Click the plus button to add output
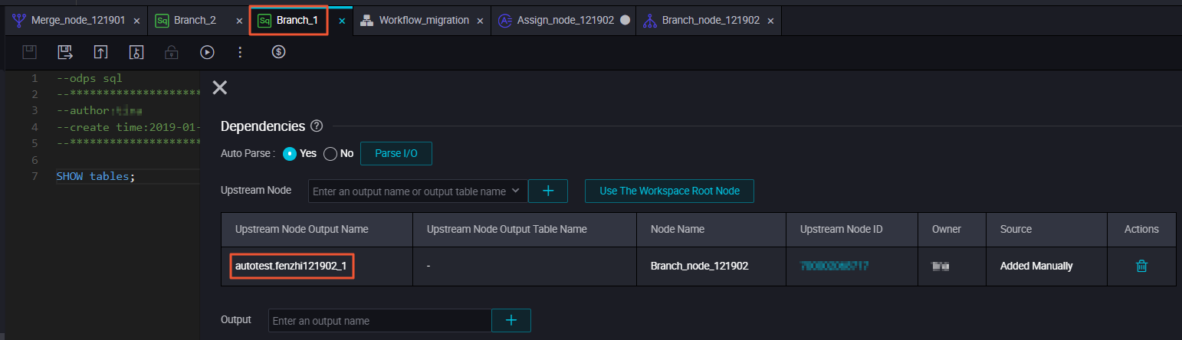This screenshot has width=1182, height=340. [511, 320]
